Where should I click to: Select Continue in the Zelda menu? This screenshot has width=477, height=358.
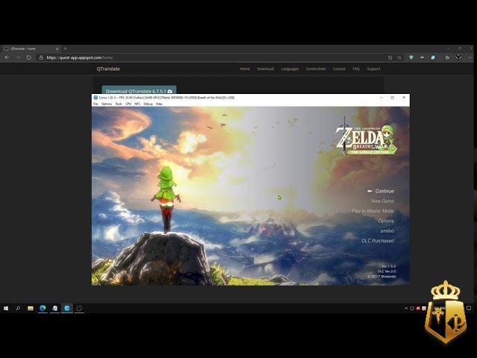[x=385, y=191]
